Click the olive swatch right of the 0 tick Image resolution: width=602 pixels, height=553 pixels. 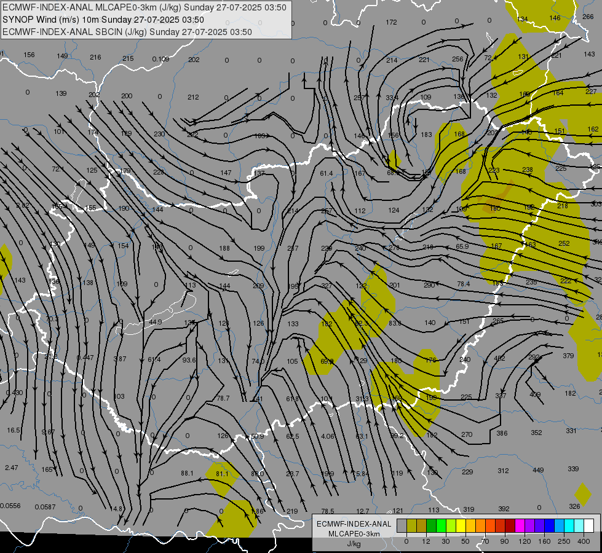coord(411,525)
